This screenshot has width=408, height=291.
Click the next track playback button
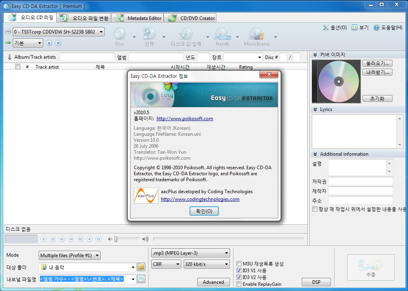pyautogui.click(x=80, y=239)
